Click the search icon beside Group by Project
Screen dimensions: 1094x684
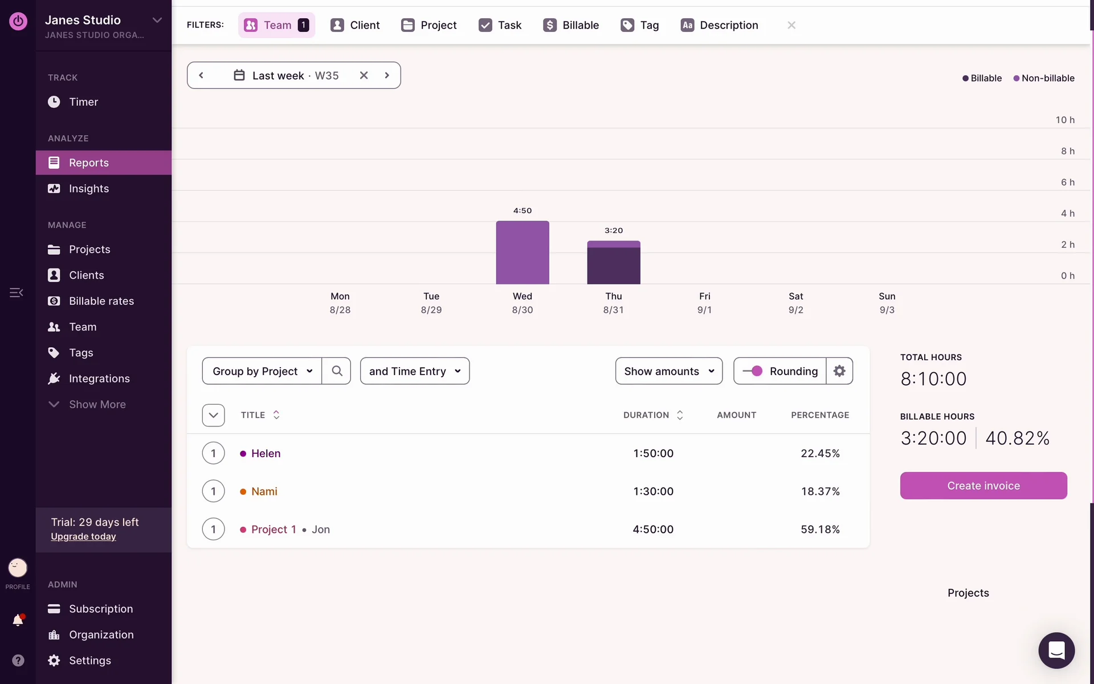337,371
